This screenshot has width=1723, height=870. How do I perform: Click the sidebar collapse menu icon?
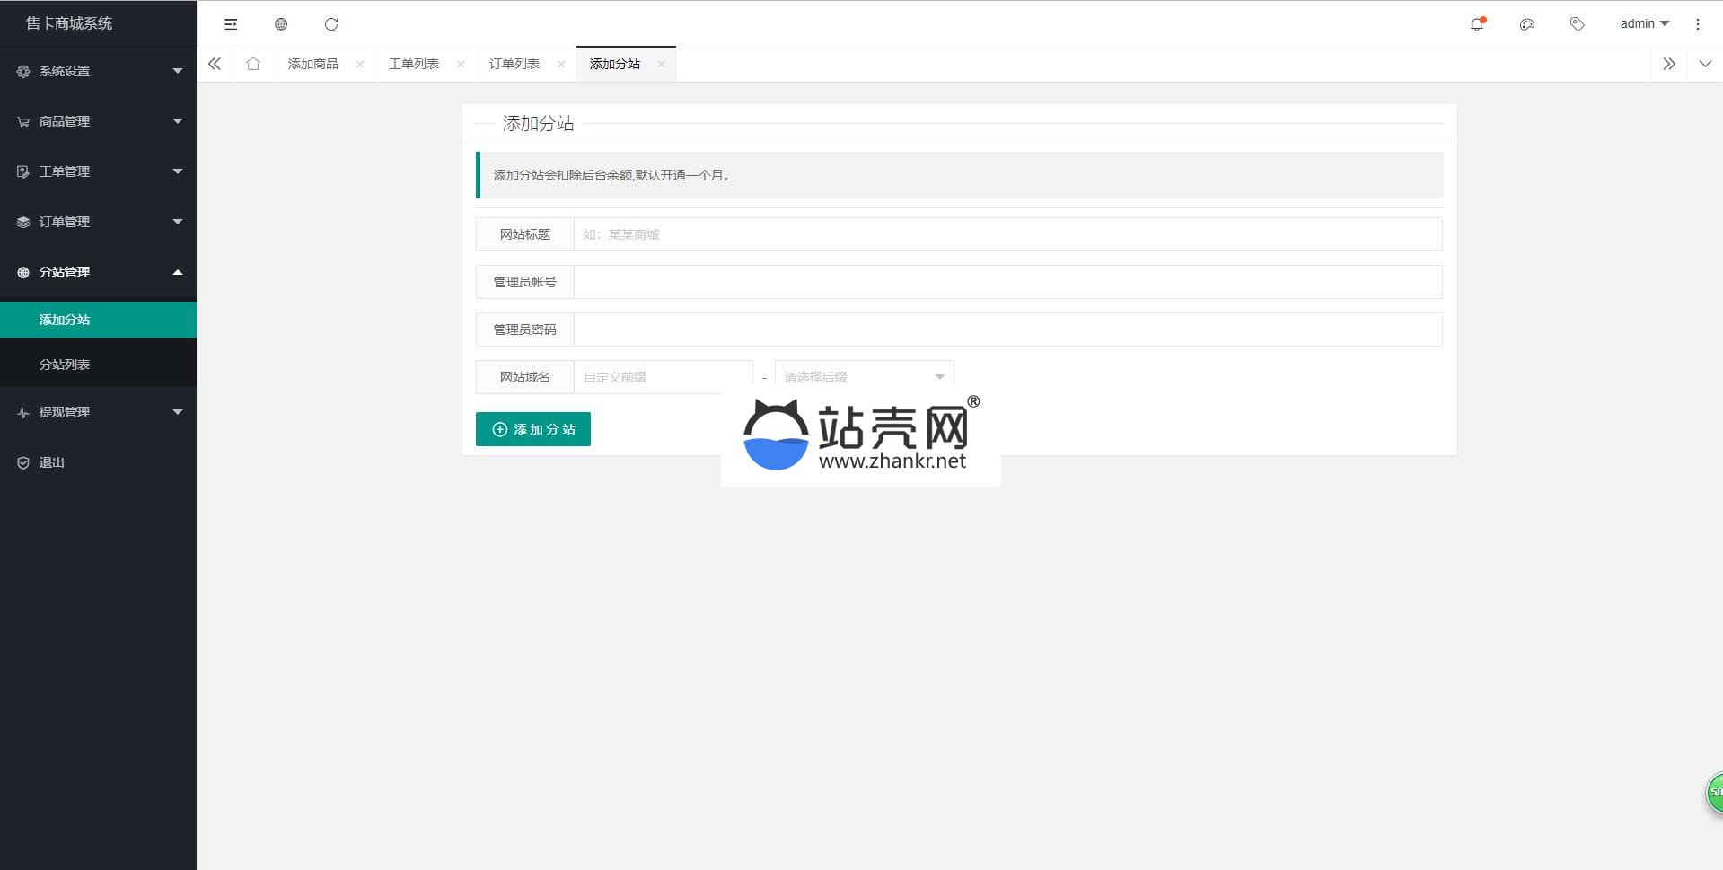pos(231,24)
